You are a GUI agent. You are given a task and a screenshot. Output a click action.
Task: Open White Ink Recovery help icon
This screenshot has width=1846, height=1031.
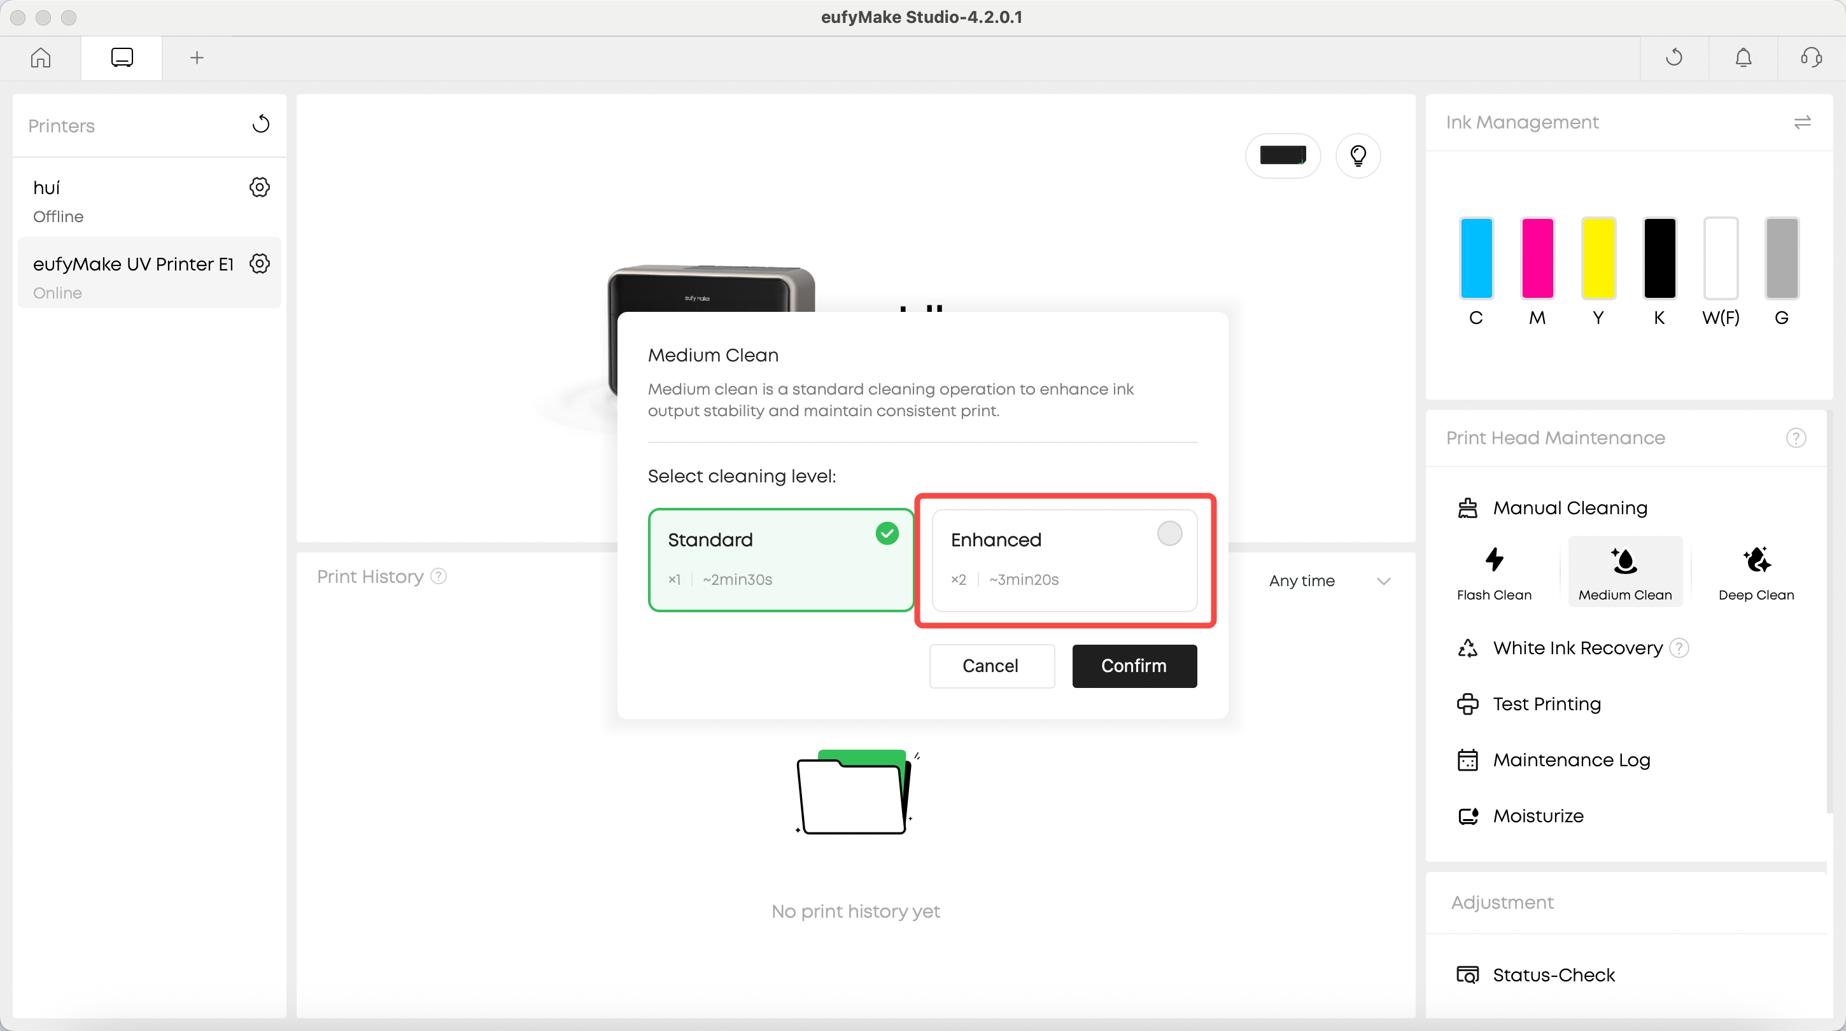coord(1679,648)
